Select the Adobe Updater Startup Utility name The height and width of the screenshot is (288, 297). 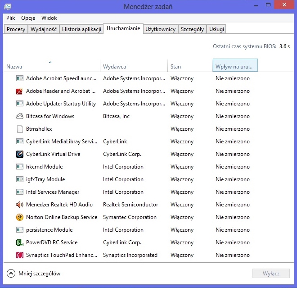61,104
